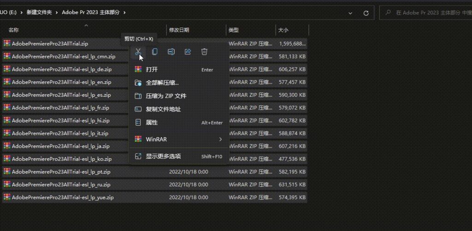Click WinRAR icon of the esl_lp_ja.zip file
This screenshot has width=472, height=231.
[x=7, y=146]
